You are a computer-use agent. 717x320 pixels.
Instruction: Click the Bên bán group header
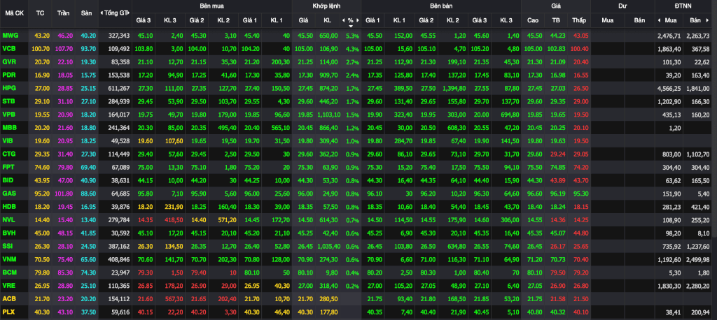click(441, 6)
